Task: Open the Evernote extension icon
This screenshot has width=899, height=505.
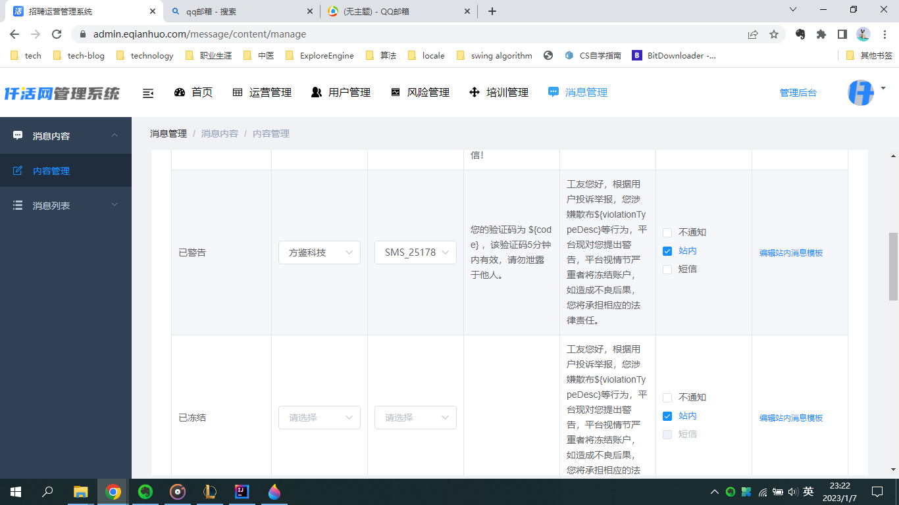Action: 800,34
